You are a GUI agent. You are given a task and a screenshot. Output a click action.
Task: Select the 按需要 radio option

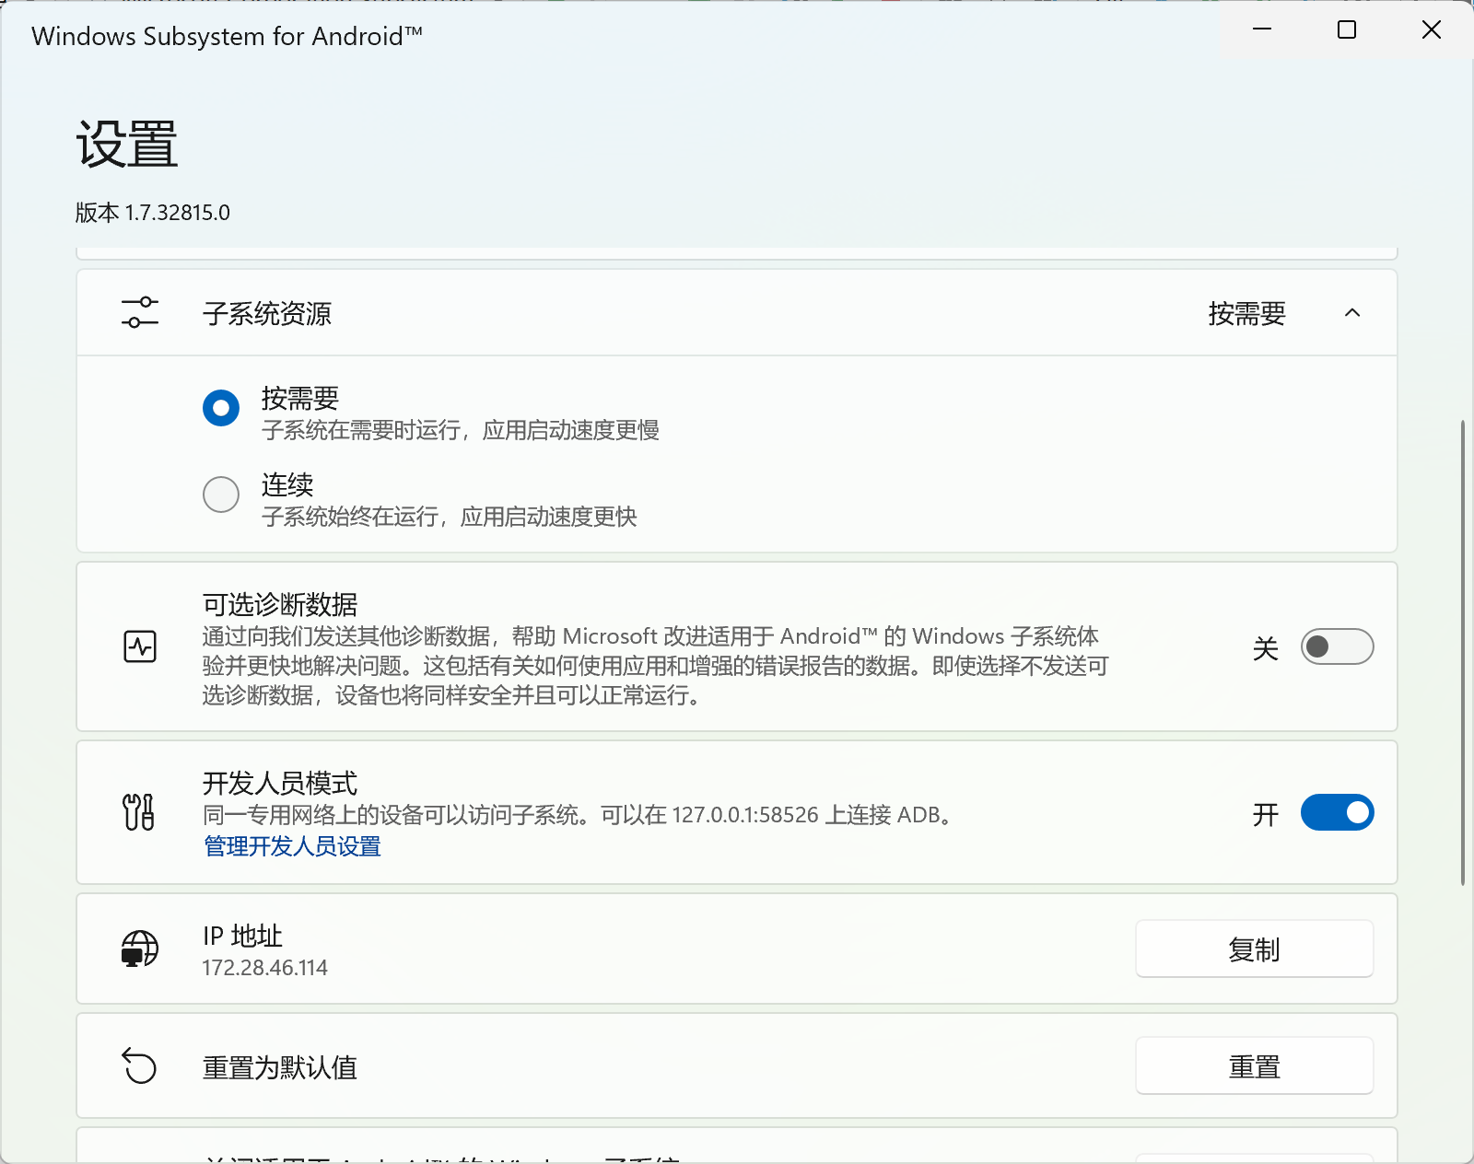point(221,408)
